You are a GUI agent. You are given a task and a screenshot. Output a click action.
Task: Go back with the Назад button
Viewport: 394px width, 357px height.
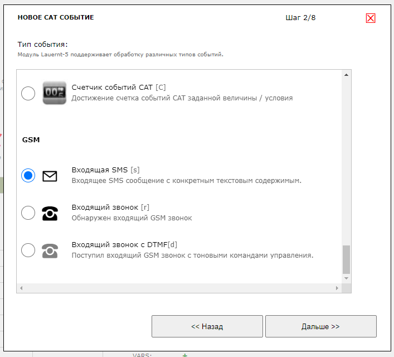[x=207, y=326]
